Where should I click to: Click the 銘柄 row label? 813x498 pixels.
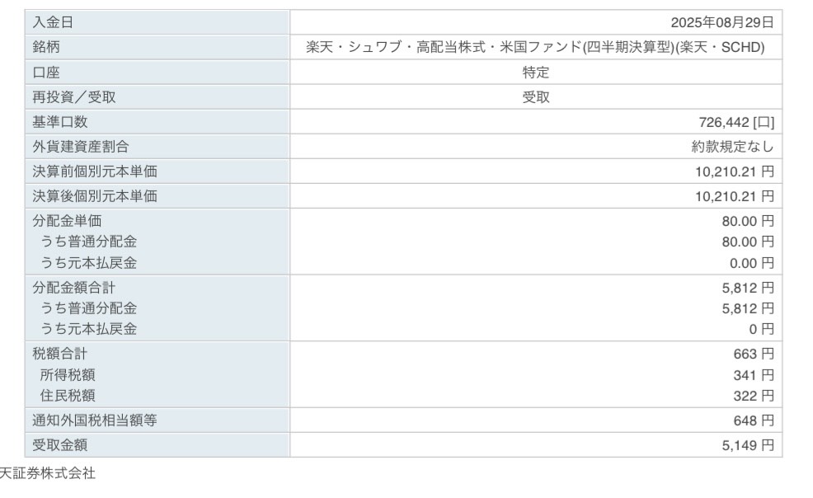click(46, 48)
